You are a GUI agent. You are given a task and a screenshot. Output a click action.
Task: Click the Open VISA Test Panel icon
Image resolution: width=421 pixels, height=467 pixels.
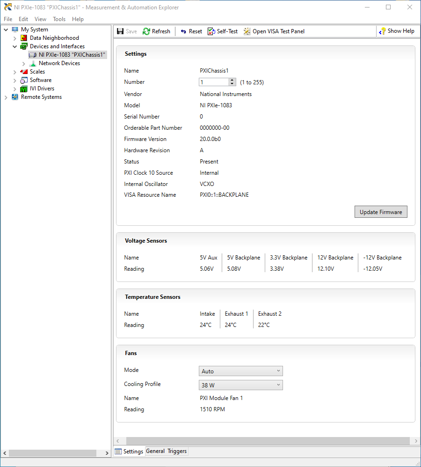[x=247, y=31]
